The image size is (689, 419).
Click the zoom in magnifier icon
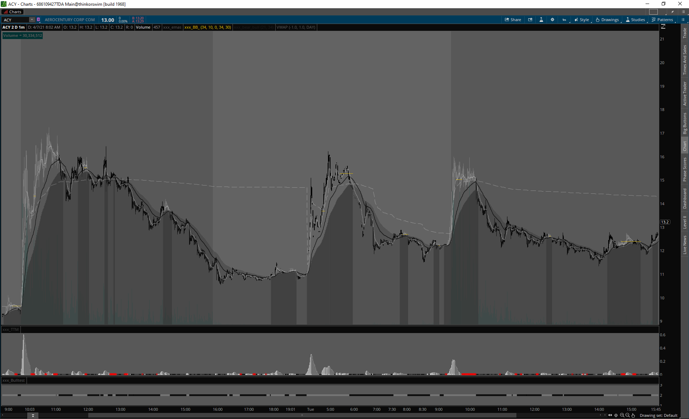click(x=622, y=415)
